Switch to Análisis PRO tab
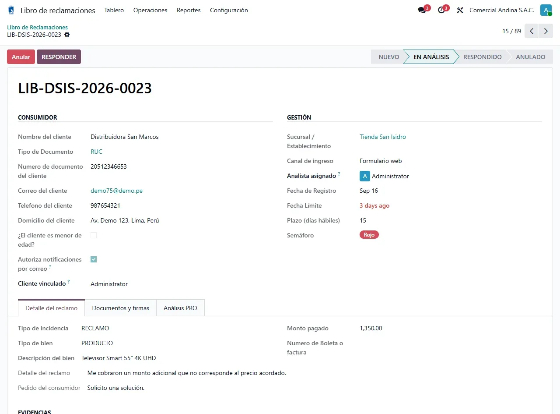 (180, 308)
